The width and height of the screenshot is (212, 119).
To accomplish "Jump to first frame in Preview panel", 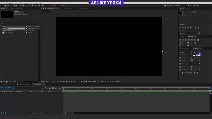I will (x=180, y=28).
